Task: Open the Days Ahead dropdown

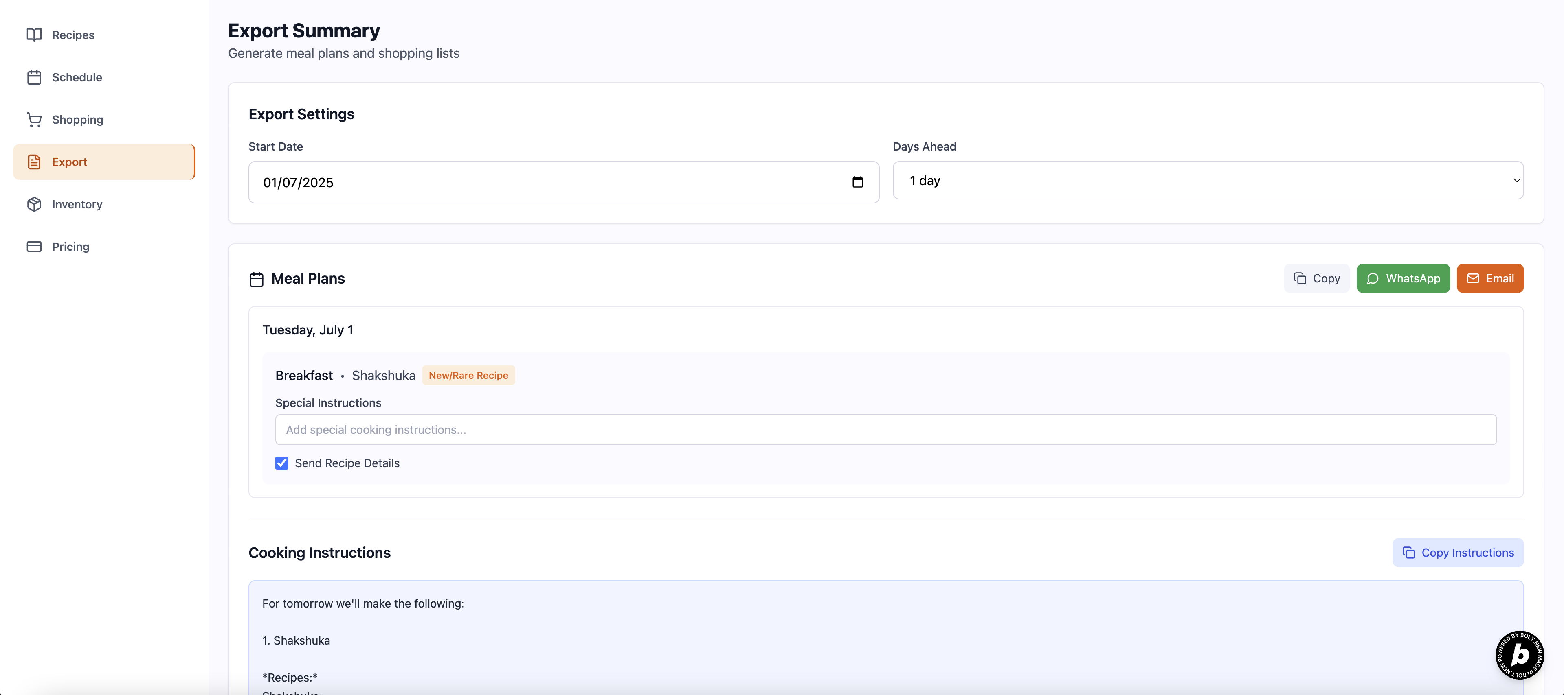Action: [x=1208, y=181]
